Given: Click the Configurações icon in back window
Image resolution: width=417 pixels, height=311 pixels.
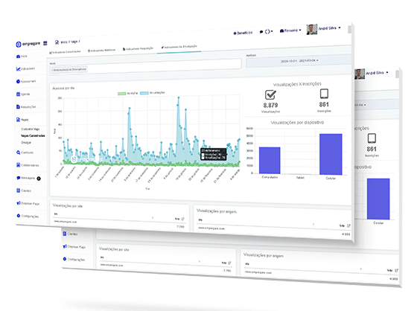Looking at the screenshot, I should pos(64,259).
